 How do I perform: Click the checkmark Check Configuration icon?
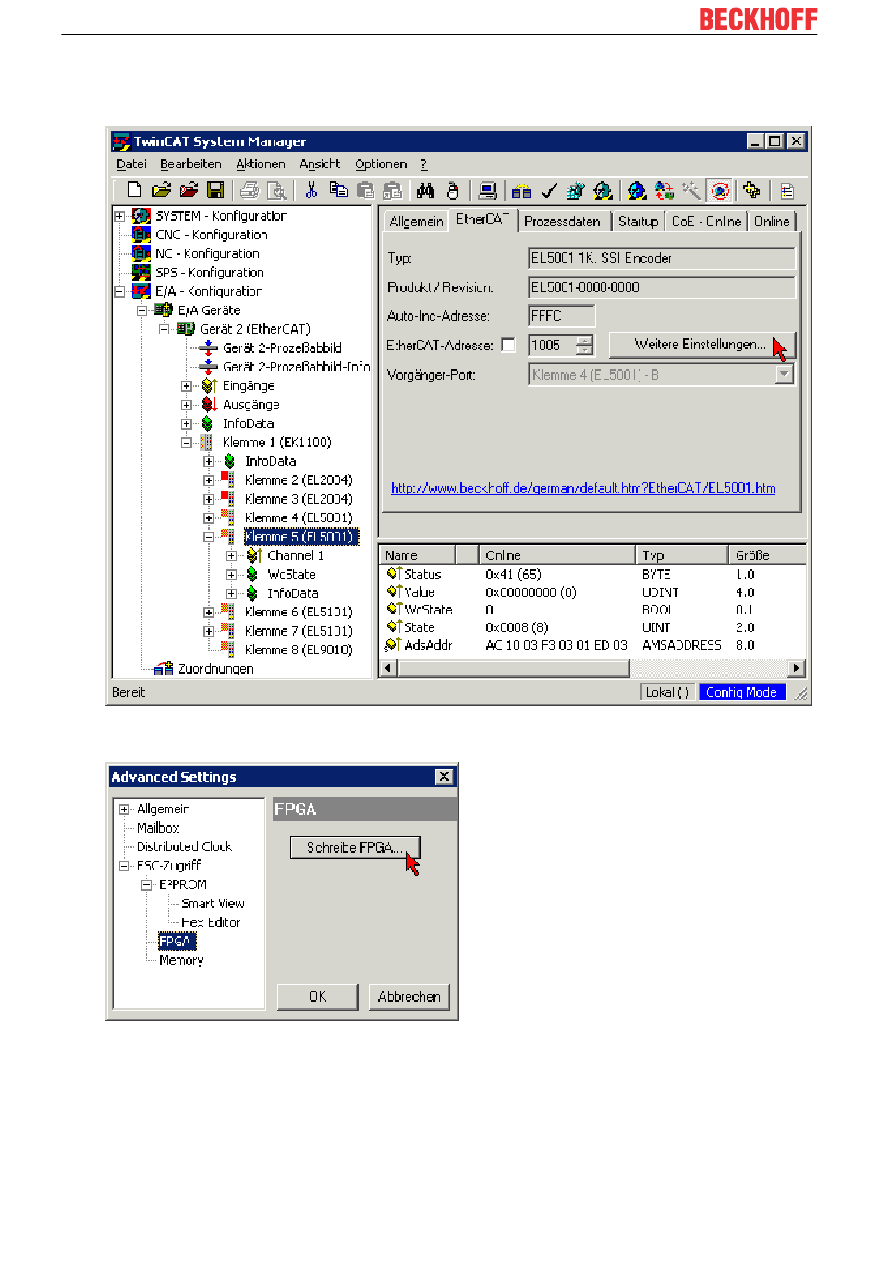pyautogui.click(x=548, y=190)
